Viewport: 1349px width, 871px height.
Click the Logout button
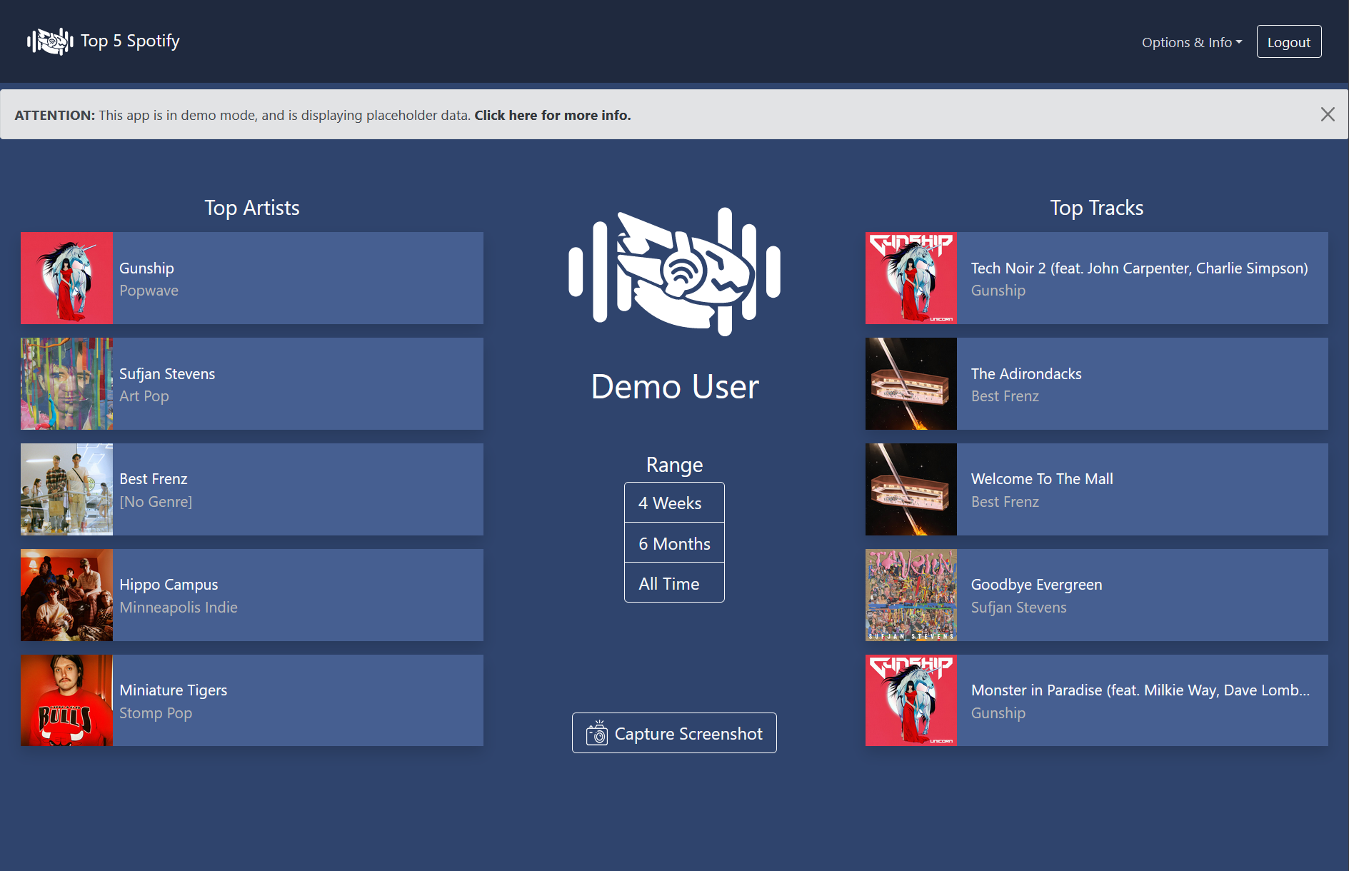[1289, 42]
